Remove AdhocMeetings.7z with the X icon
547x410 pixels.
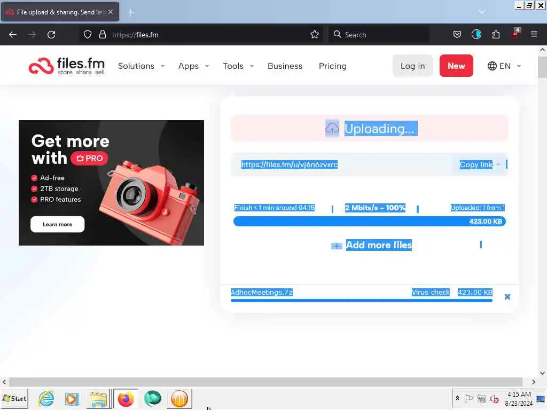point(507,297)
